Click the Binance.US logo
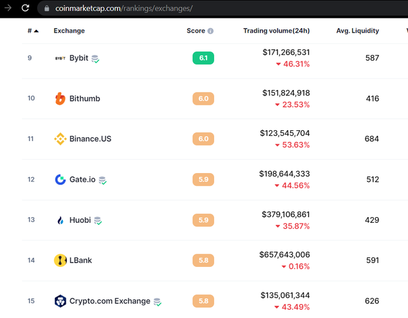408x318 pixels. tap(61, 139)
